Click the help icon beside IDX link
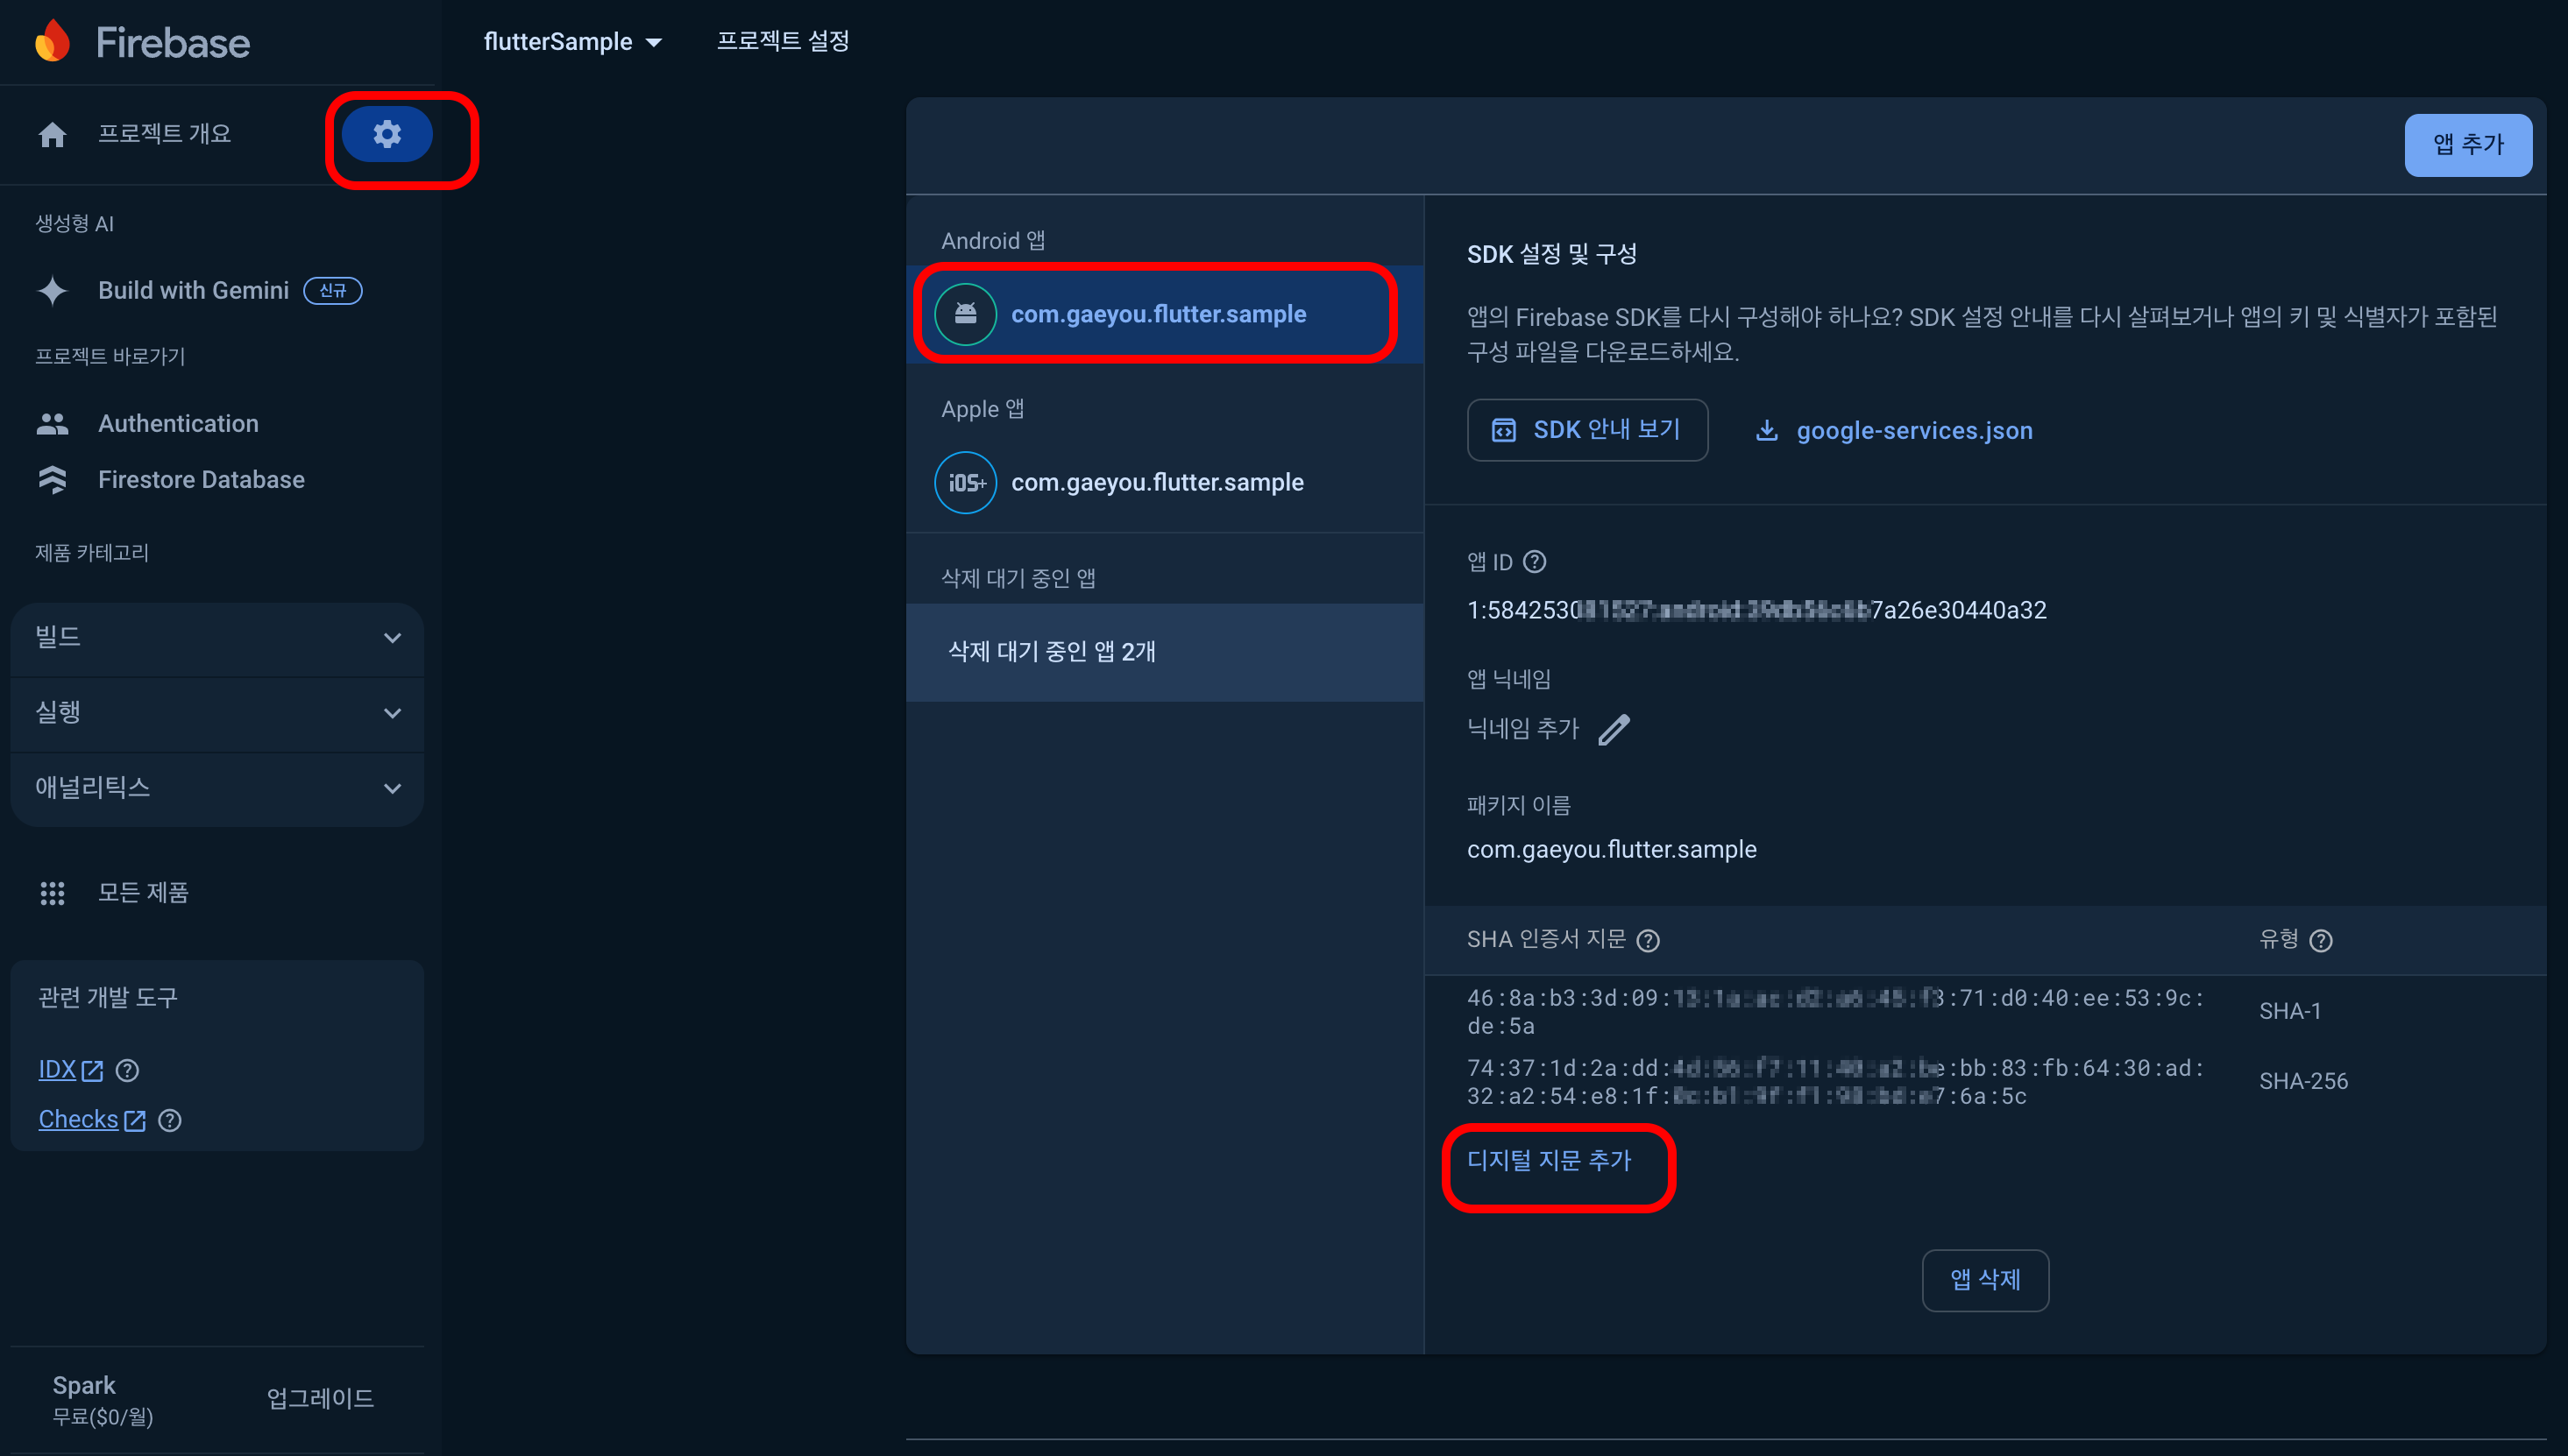Screen dimensions: 2568x1456 127,1070
